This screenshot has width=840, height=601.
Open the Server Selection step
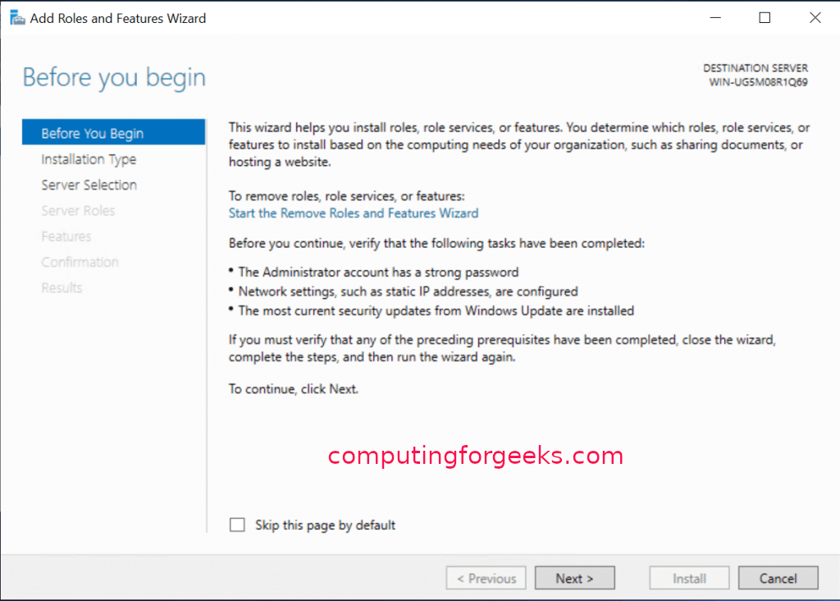89,185
